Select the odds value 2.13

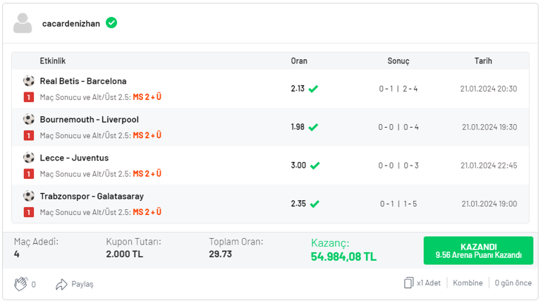pos(298,89)
